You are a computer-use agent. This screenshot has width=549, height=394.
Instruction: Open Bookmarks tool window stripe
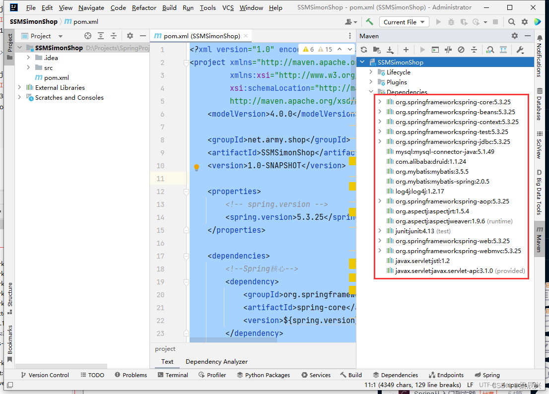10,343
